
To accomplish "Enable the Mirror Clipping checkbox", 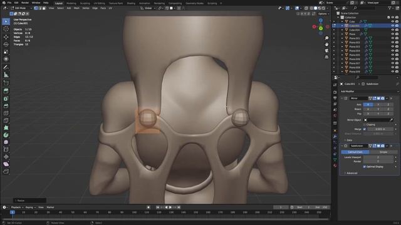I will 365,124.
